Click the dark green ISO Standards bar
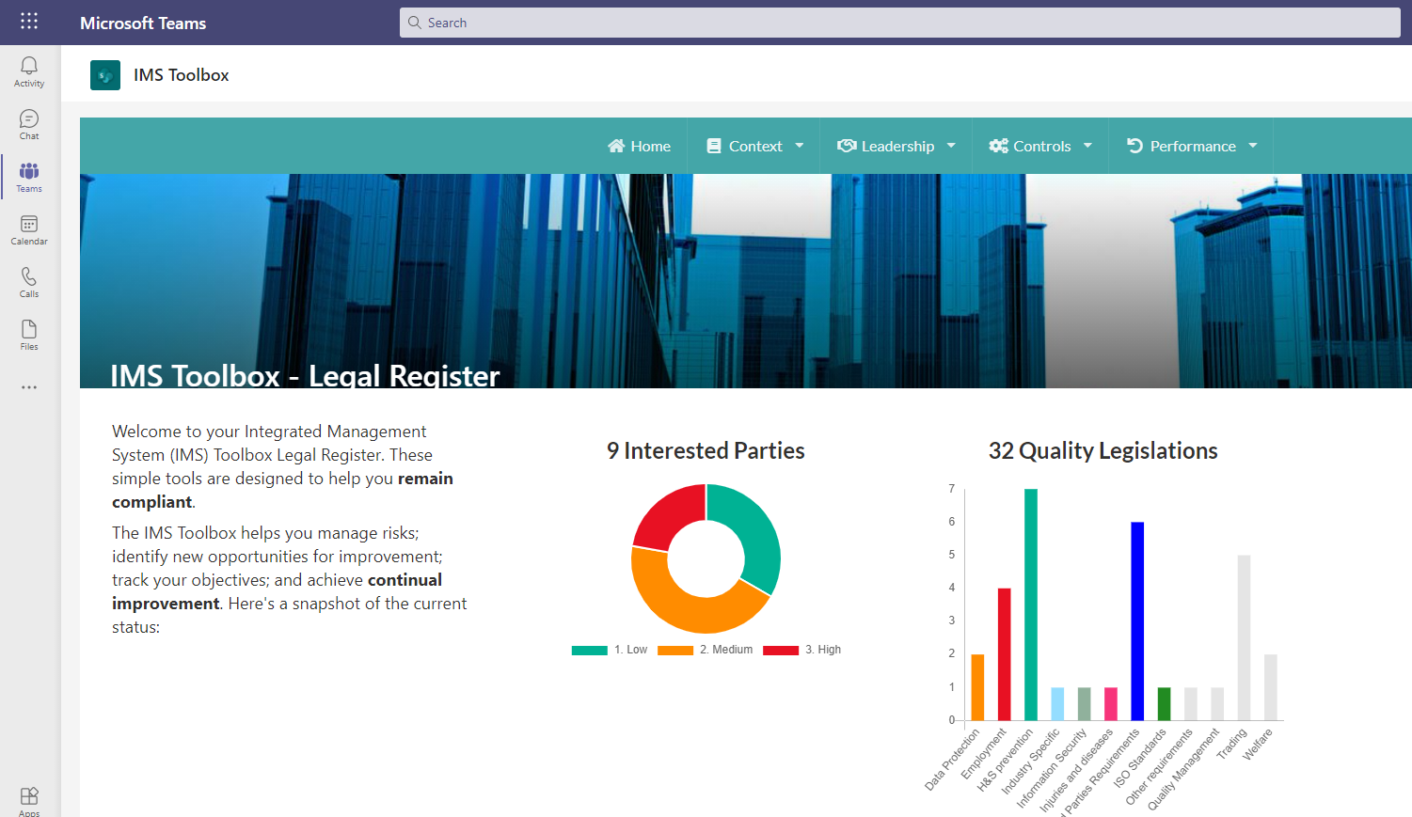The height and width of the screenshot is (817, 1412). click(x=1164, y=704)
